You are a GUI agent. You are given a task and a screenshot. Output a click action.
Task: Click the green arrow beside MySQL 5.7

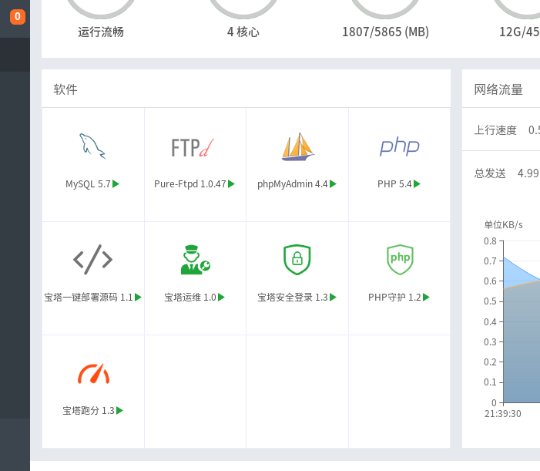click(x=116, y=184)
